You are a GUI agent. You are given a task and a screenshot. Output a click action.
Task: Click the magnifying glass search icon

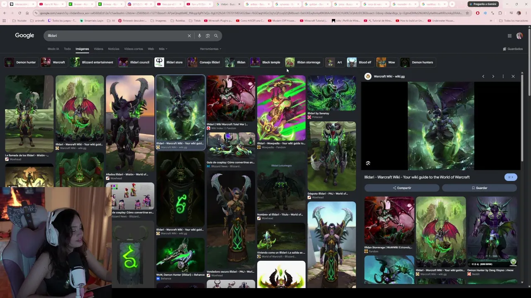[216, 36]
